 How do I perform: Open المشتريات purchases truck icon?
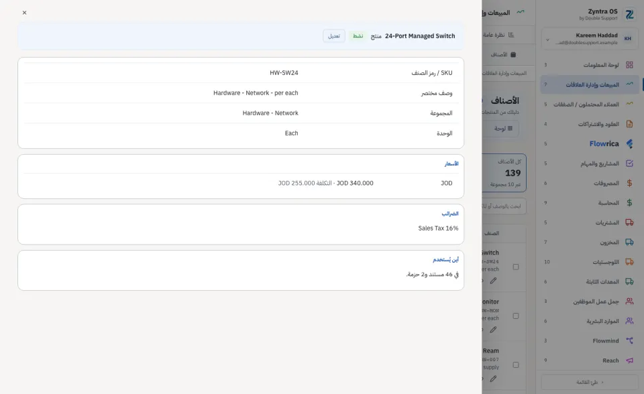[629, 222]
